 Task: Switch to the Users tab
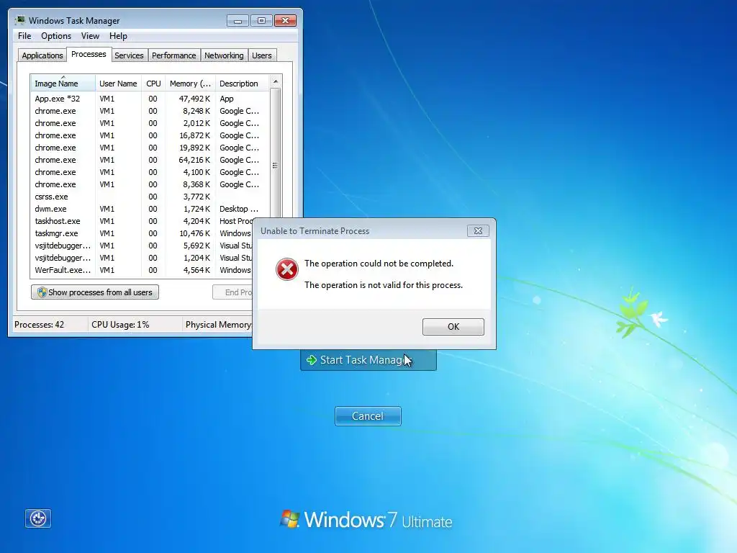click(261, 55)
